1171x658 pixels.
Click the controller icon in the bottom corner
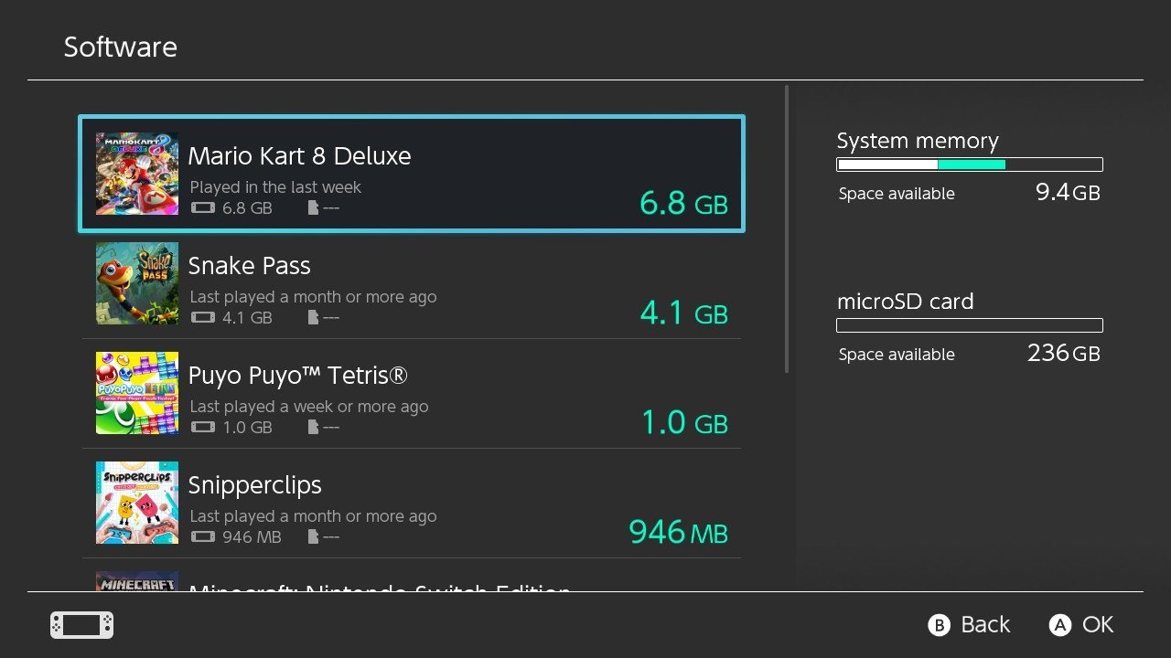pos(81,624)
